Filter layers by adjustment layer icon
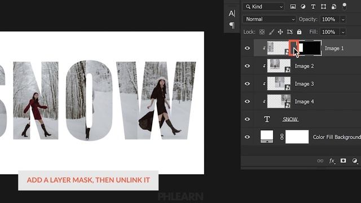This screenshot has height=203, width=361. click(x=303, y=7)
